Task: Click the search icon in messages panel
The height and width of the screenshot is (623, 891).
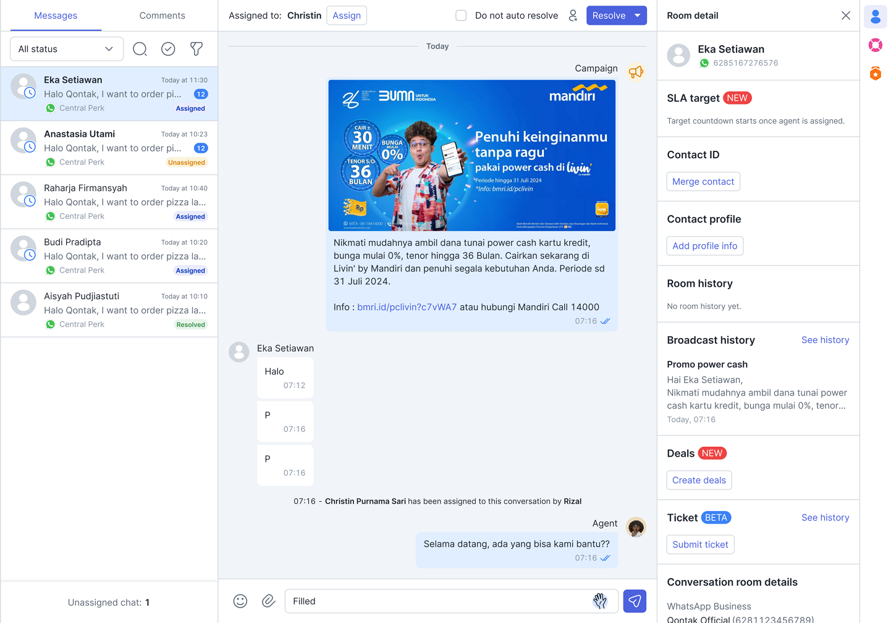Action: click(140, 49)
